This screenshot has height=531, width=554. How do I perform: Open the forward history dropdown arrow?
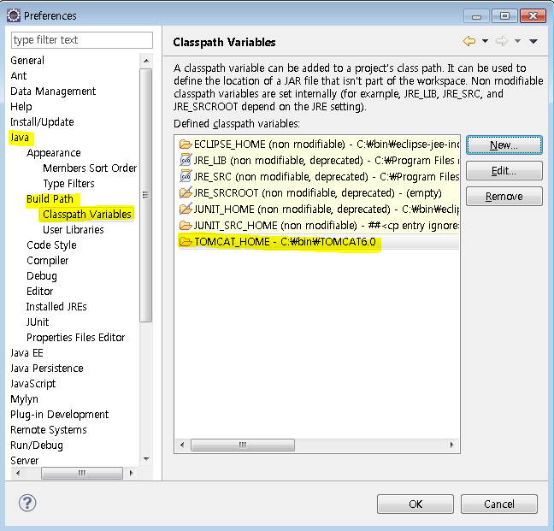click(517, 41)
